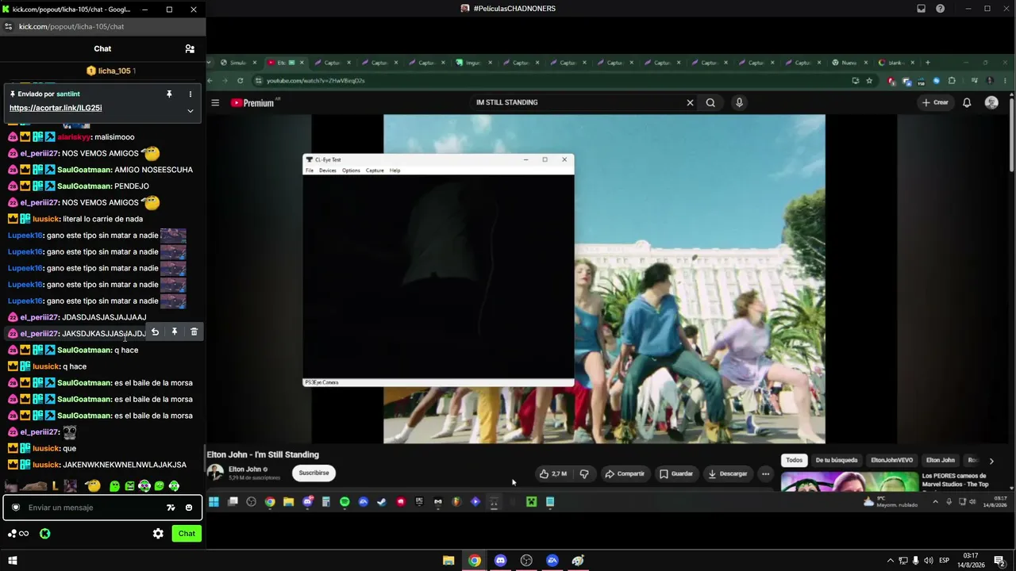This screenshot has height=571, width=1016.
Task: Open the chat translate icon
Action: point(171,508)
